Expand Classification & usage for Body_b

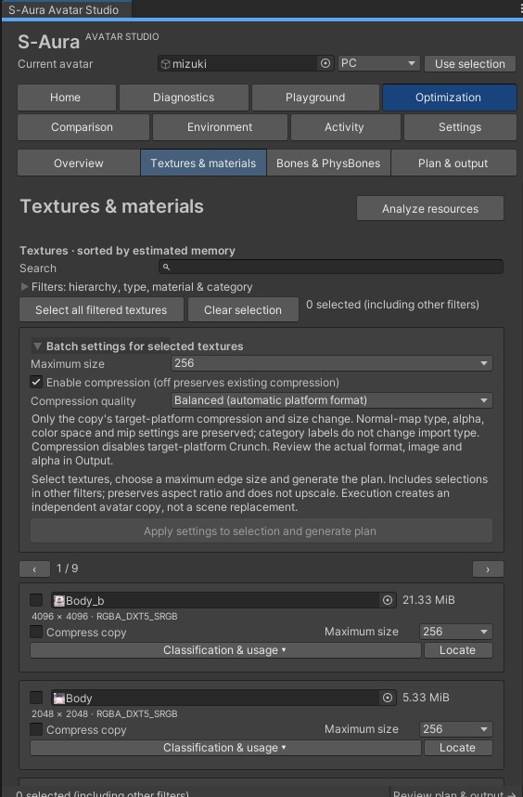click(225, 650)
